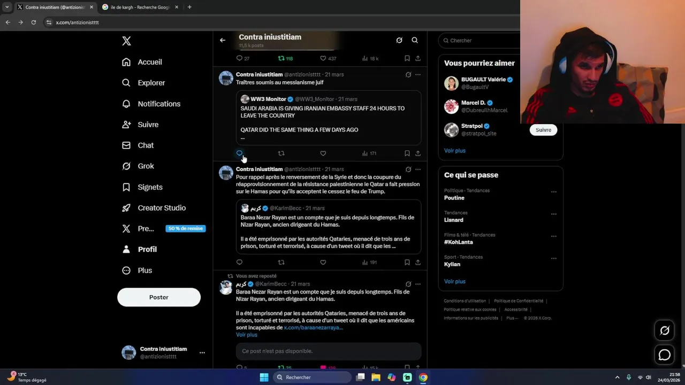Open more options on 'Traîtres soumis' post
The height and width of the screenshot is (385, 685).
coord(418,75)
